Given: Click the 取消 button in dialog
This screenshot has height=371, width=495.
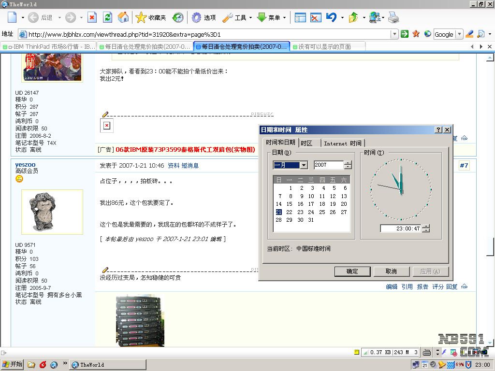Looking at the screenshot, I should click(x=391, y=271).
